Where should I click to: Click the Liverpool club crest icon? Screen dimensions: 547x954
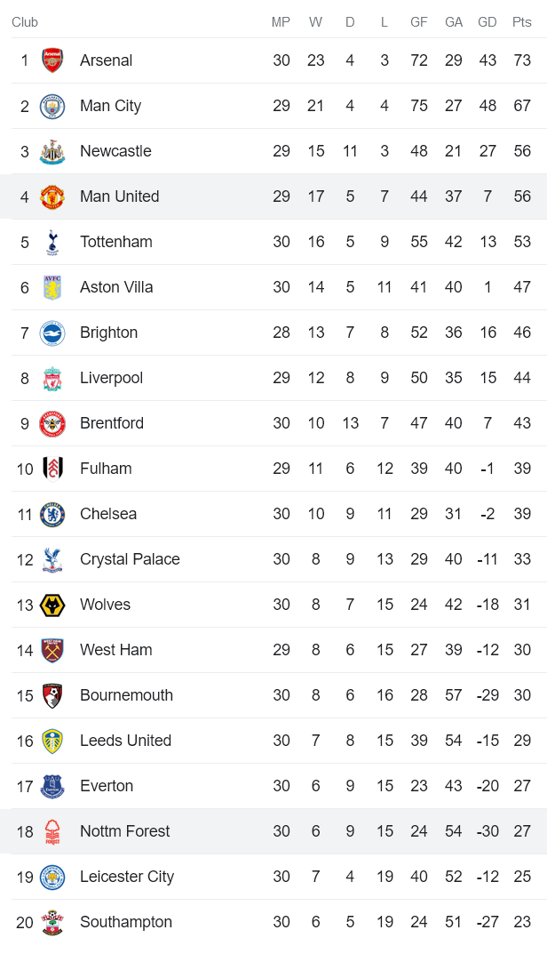point(52,378)
